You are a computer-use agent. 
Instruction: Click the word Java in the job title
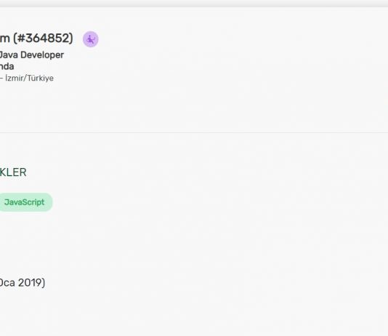(x=9, y=55)
